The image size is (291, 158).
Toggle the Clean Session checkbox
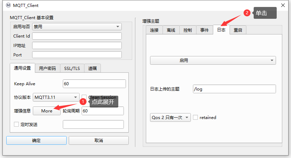(x=84, y=97)
